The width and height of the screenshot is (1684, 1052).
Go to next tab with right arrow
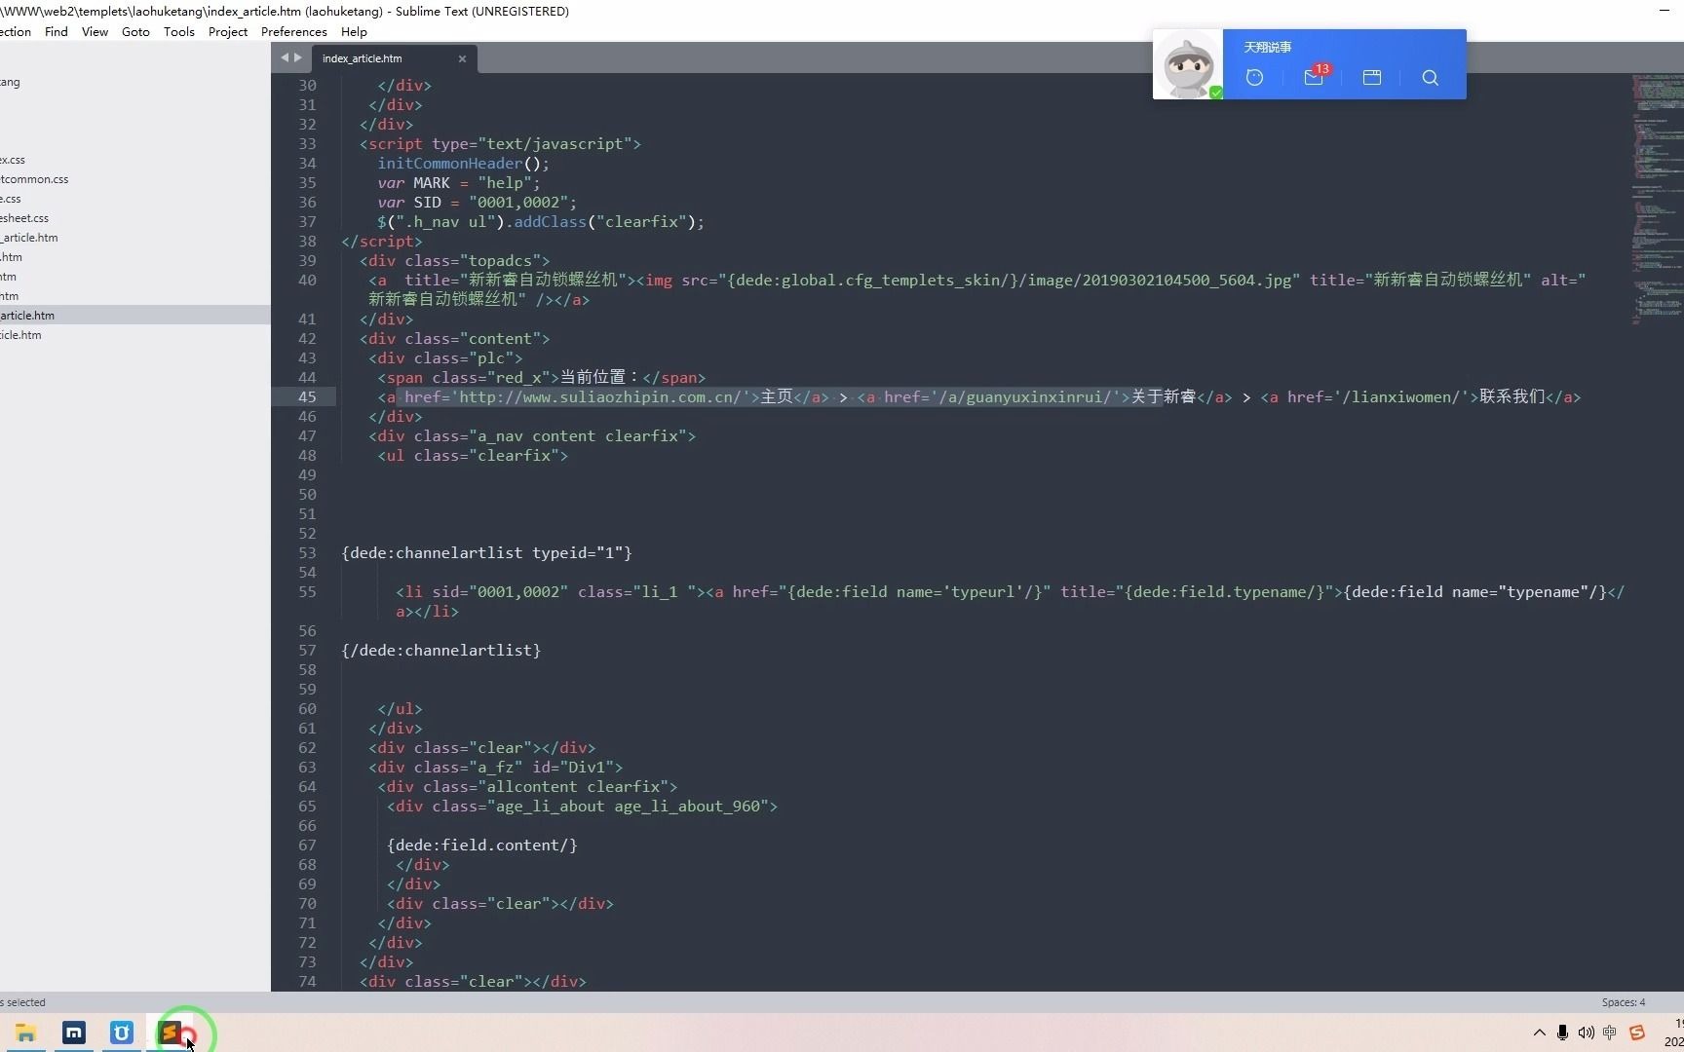(x=298, y=57)
